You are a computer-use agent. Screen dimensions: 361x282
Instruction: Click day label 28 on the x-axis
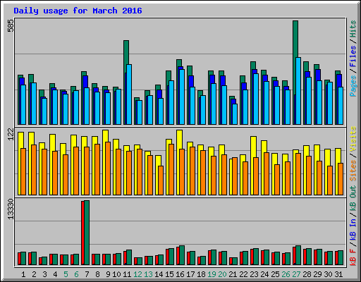307,274
